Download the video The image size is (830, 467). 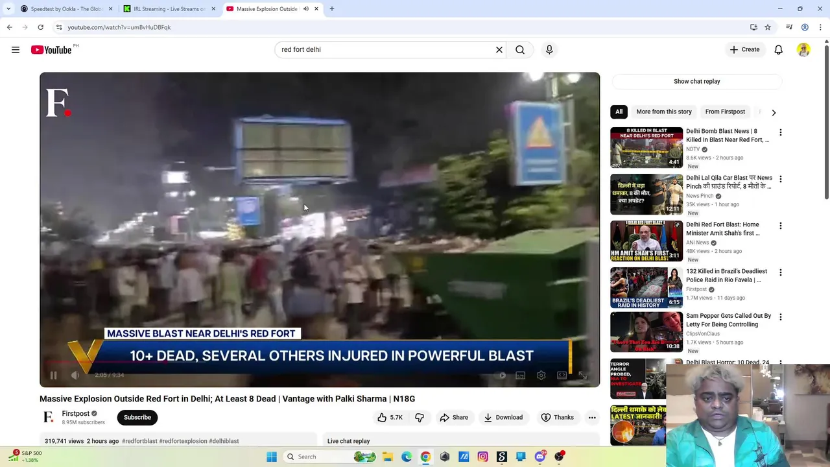[x=503, y=418]
